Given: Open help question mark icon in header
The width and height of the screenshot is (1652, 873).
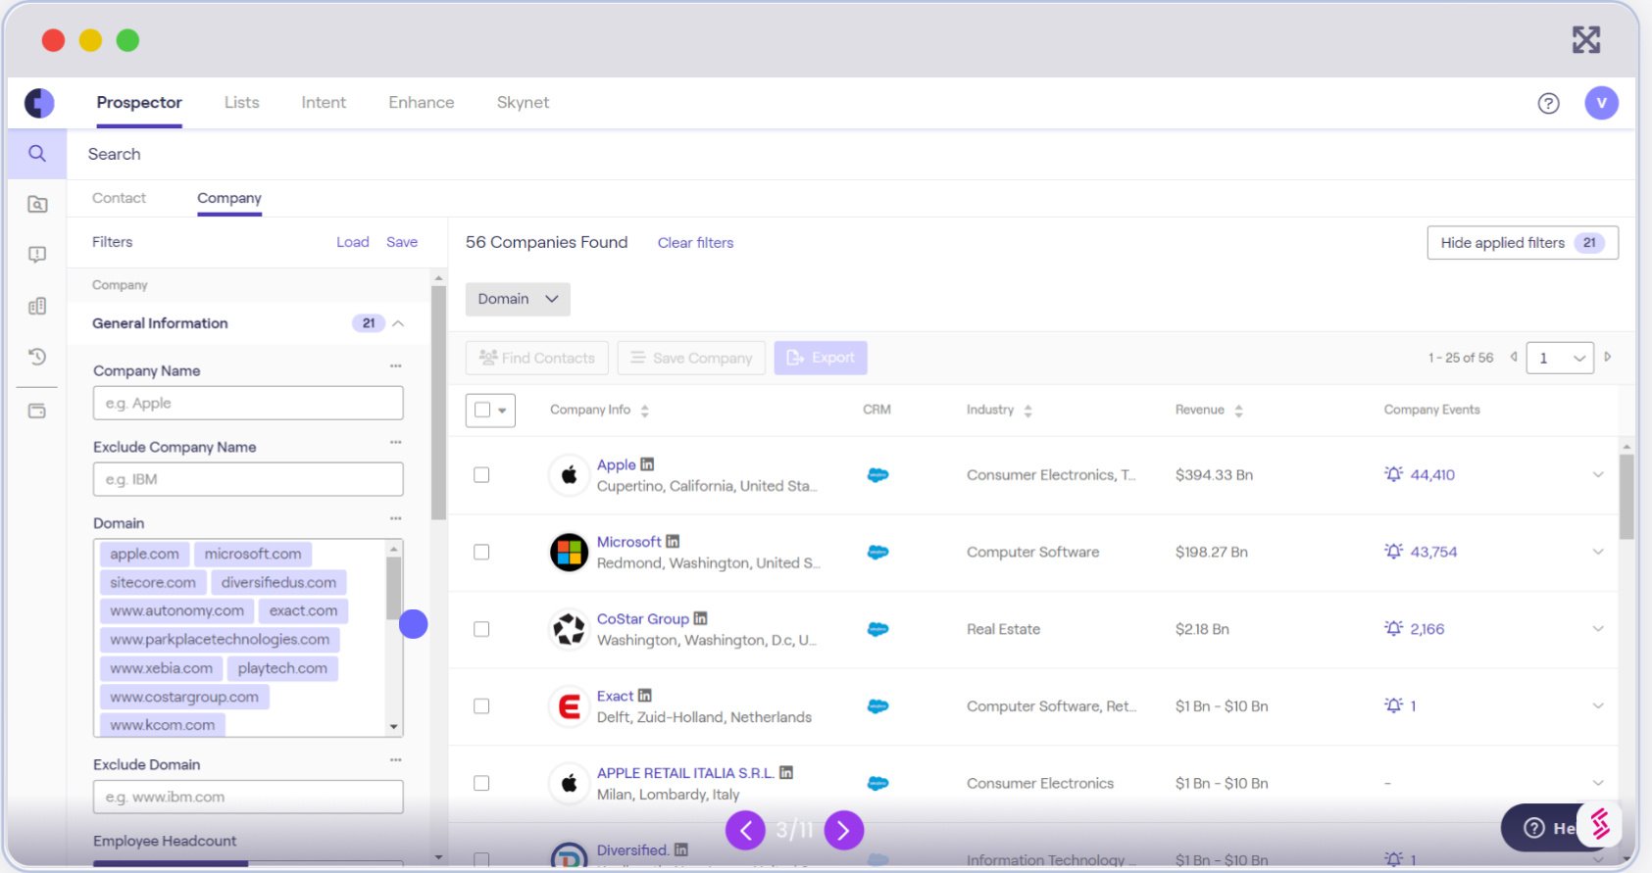Looking at the screenshot, I should pyautogui.click(x=1548, y=103).
